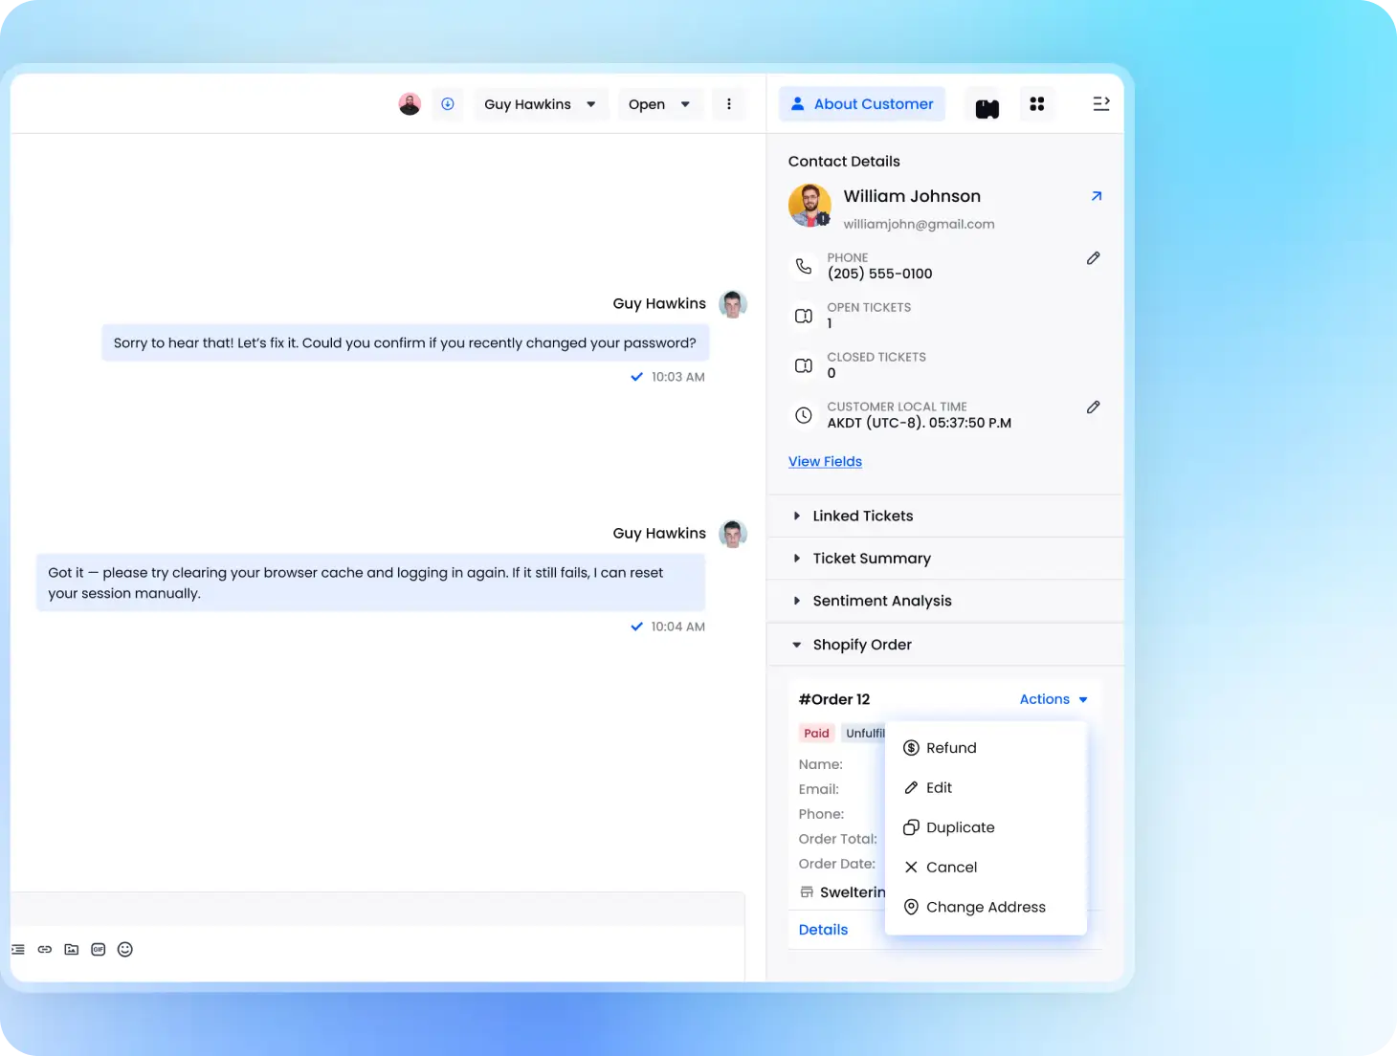Select Change Address from the menu
This screenshot has height=1056, width=1397.
point(986,907)
